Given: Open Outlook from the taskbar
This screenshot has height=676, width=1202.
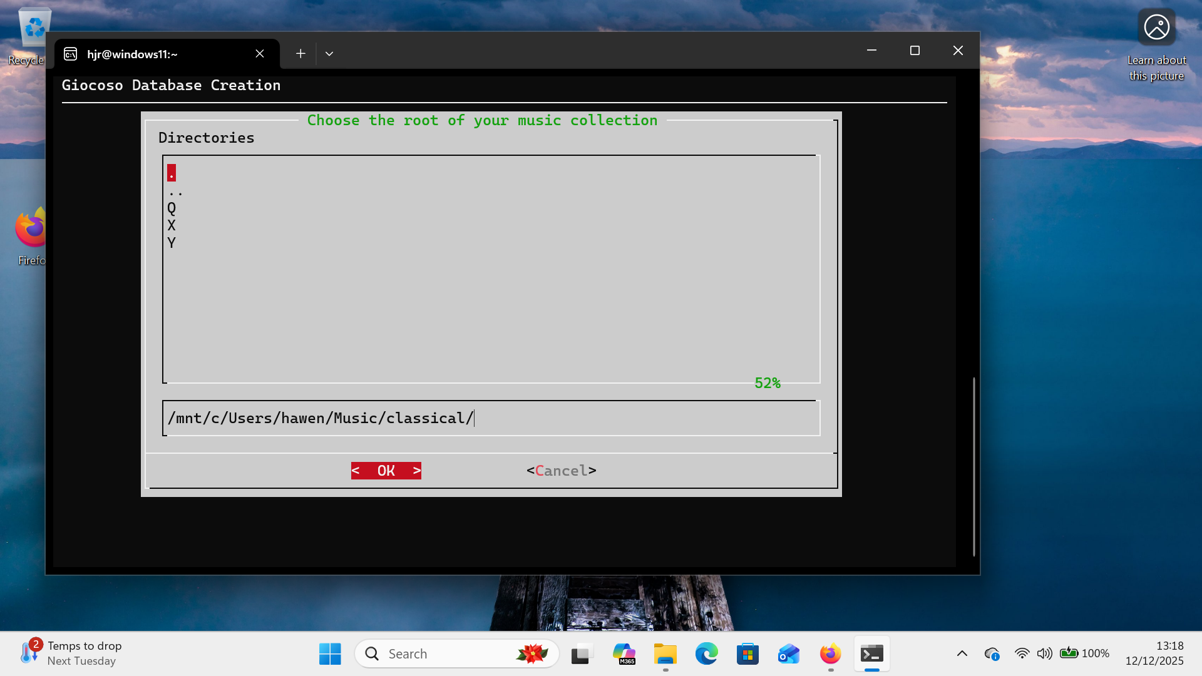Looking at the screenshot, I should click(788, 653).
